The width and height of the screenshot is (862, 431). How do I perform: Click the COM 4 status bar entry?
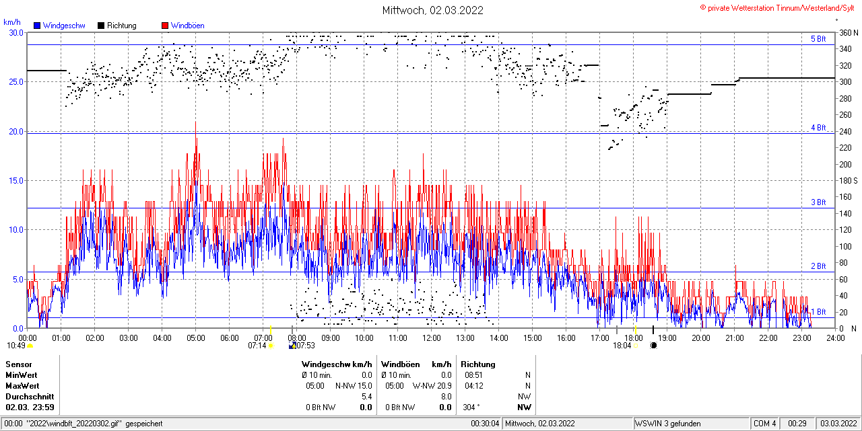pyautogui.click(x=765, y=424)
